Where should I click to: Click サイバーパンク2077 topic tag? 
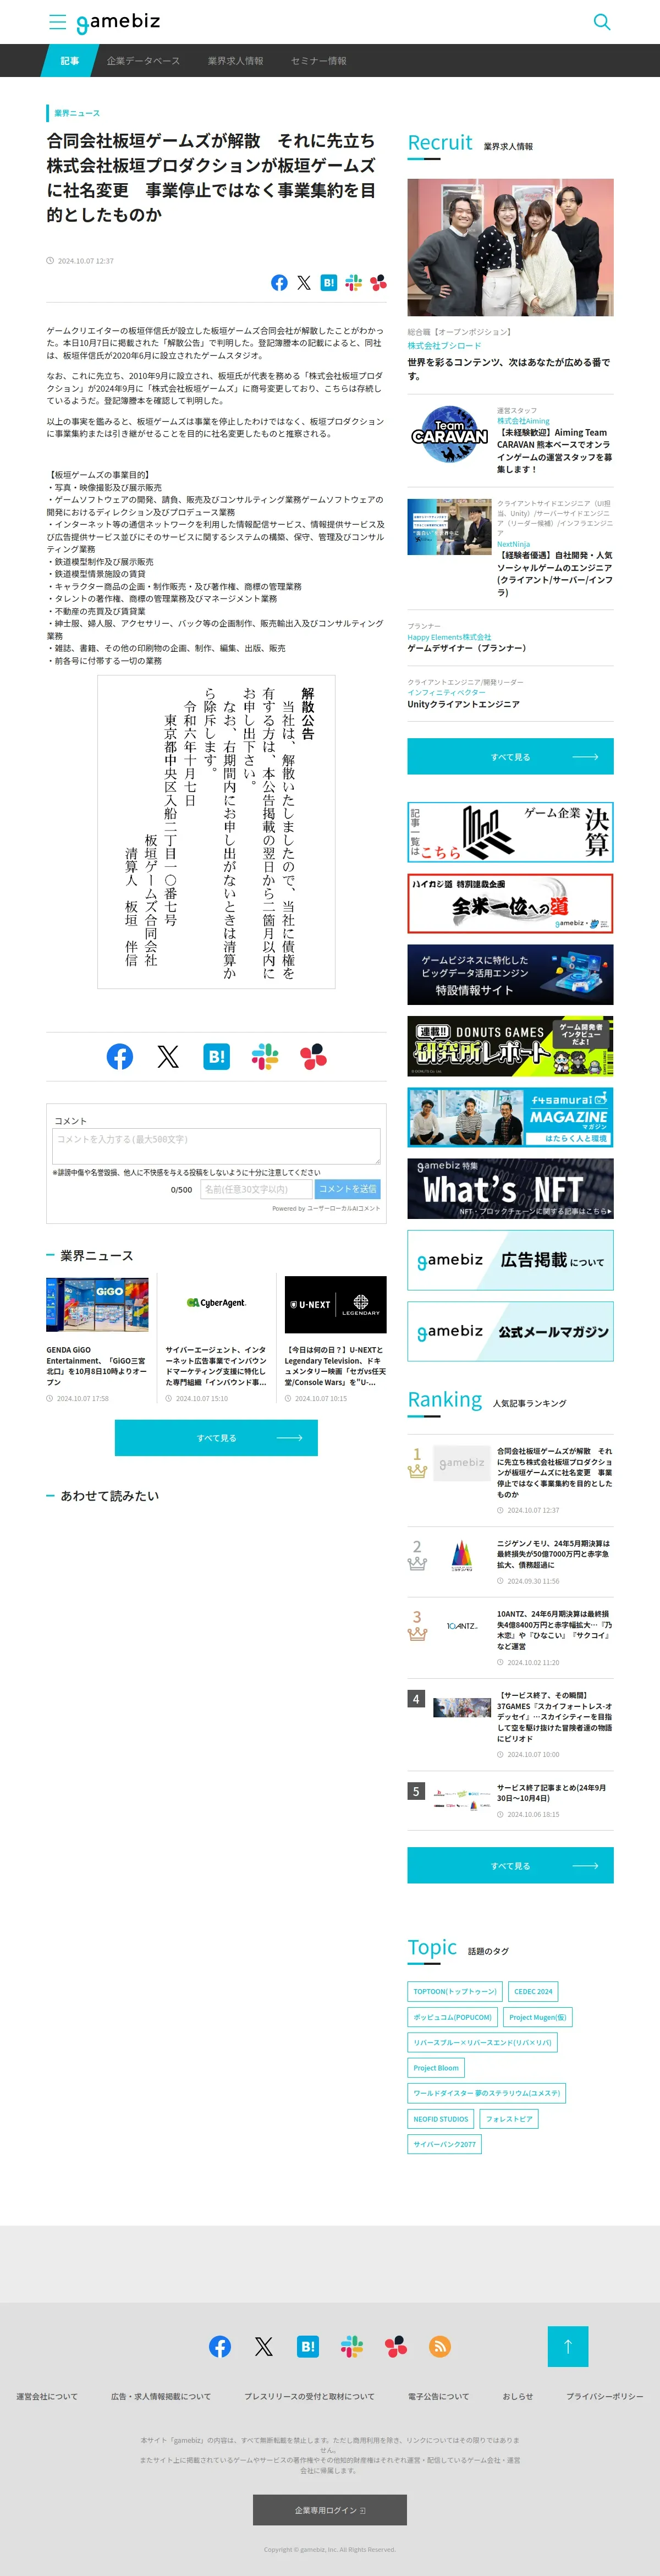[x=445, y=2144]
